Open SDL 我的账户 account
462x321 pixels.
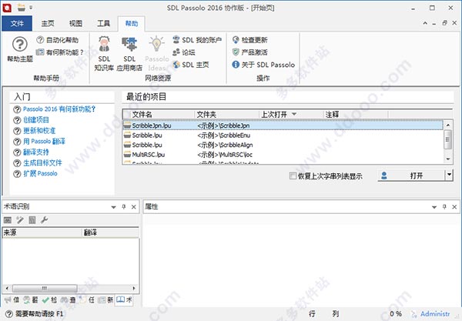click(197, 40)
